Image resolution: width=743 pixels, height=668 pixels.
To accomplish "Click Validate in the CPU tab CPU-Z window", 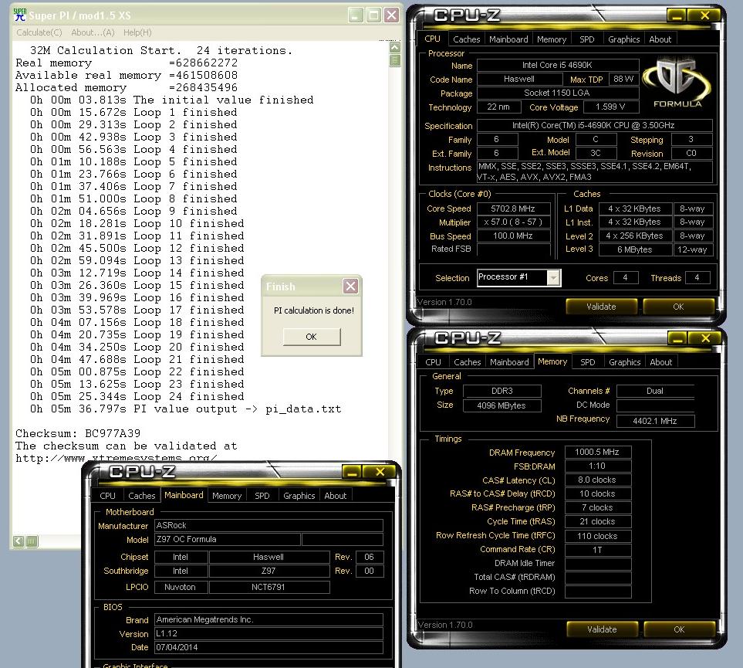I will tap(601, 307).
